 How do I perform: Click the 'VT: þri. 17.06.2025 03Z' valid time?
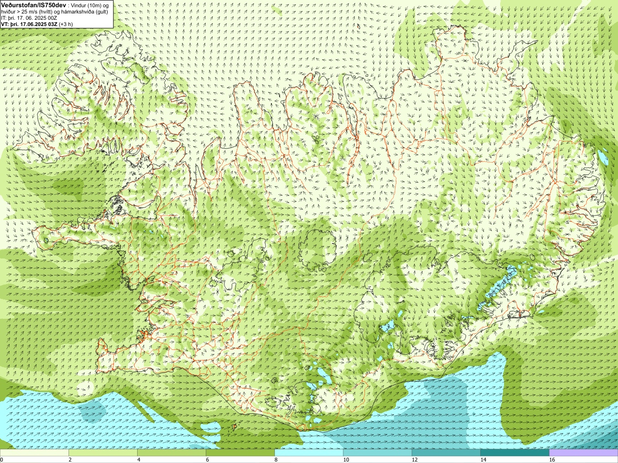pos(29,24)
